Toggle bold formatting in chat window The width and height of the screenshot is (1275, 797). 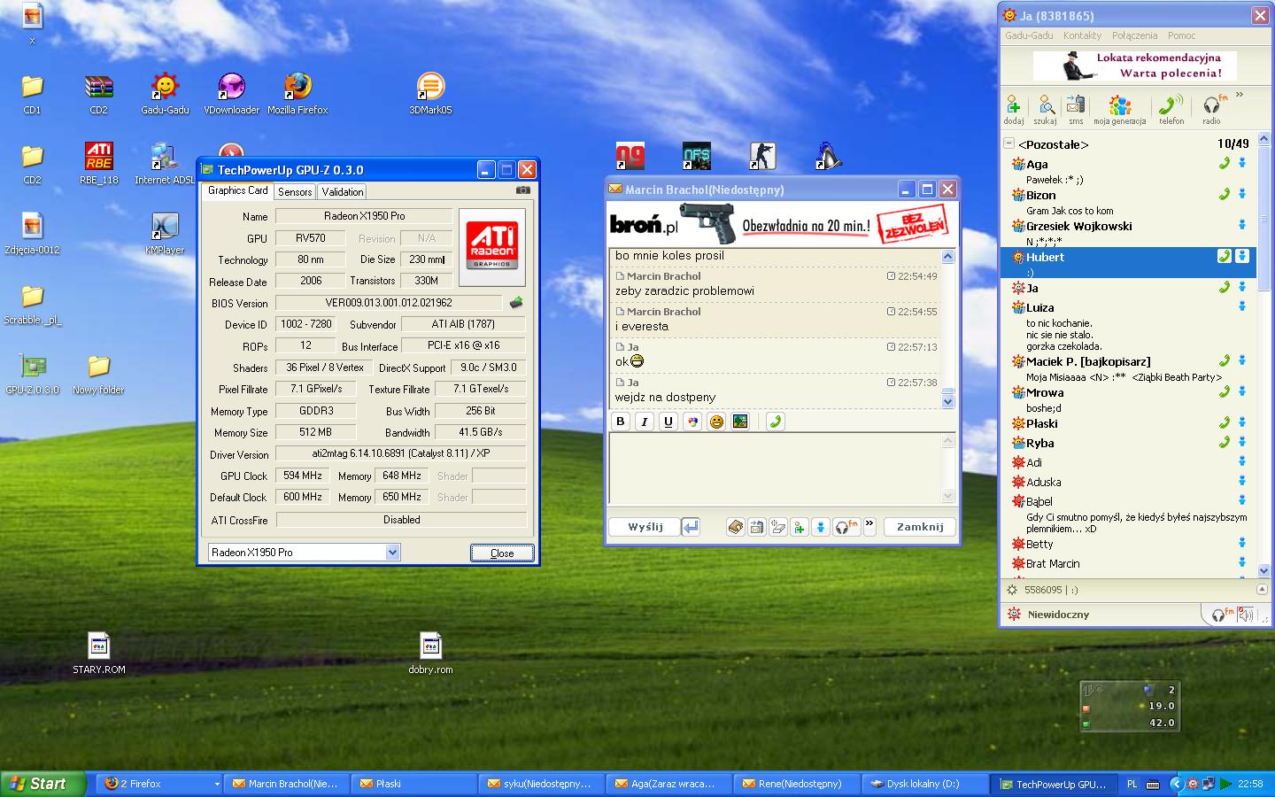(621, 422)
